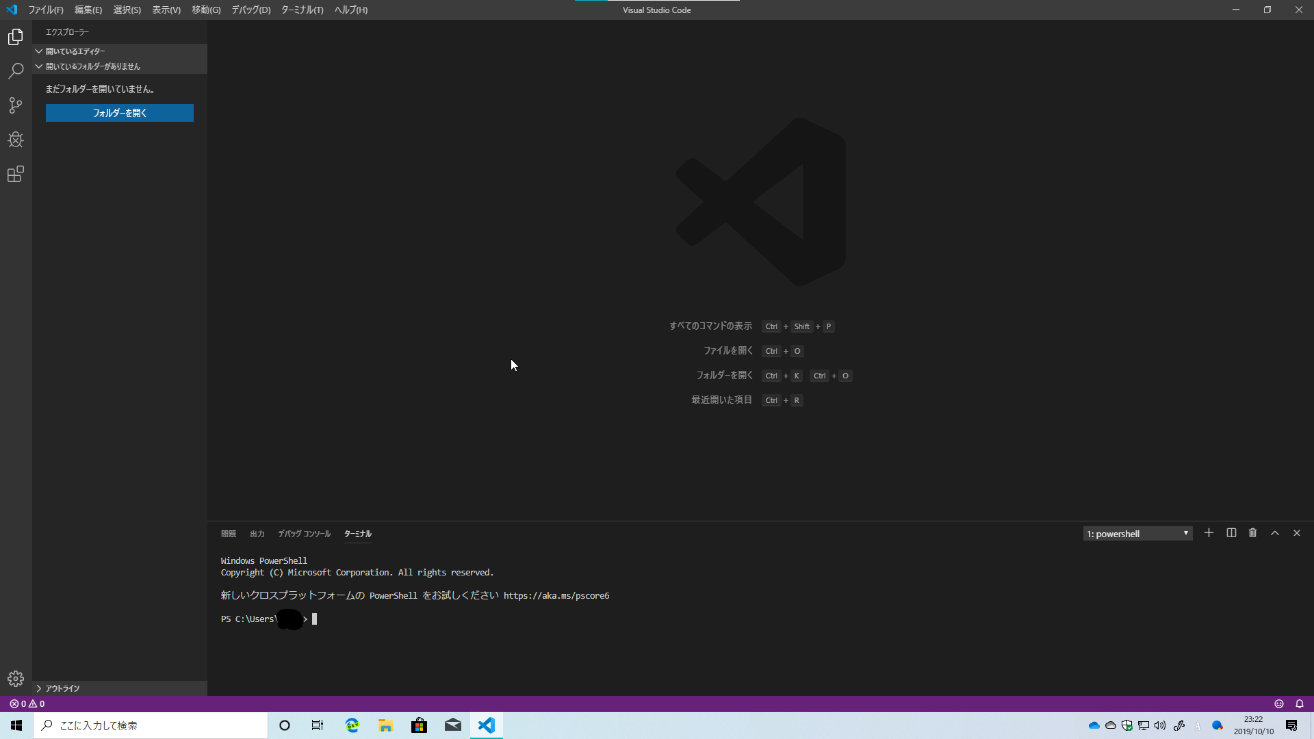Select terminal from 1: powershell dropdown
This screenshot has width=1314, height=739.
(1137, 534)
